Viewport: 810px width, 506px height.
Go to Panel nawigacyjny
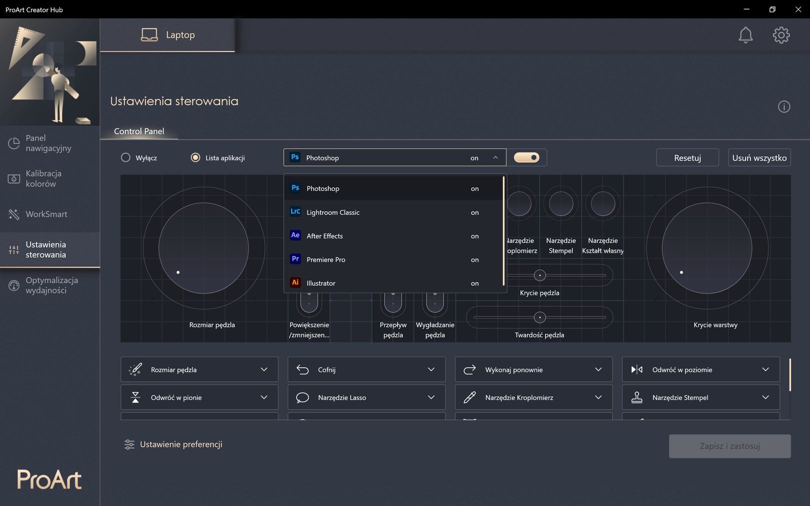[x=50, y=143]
